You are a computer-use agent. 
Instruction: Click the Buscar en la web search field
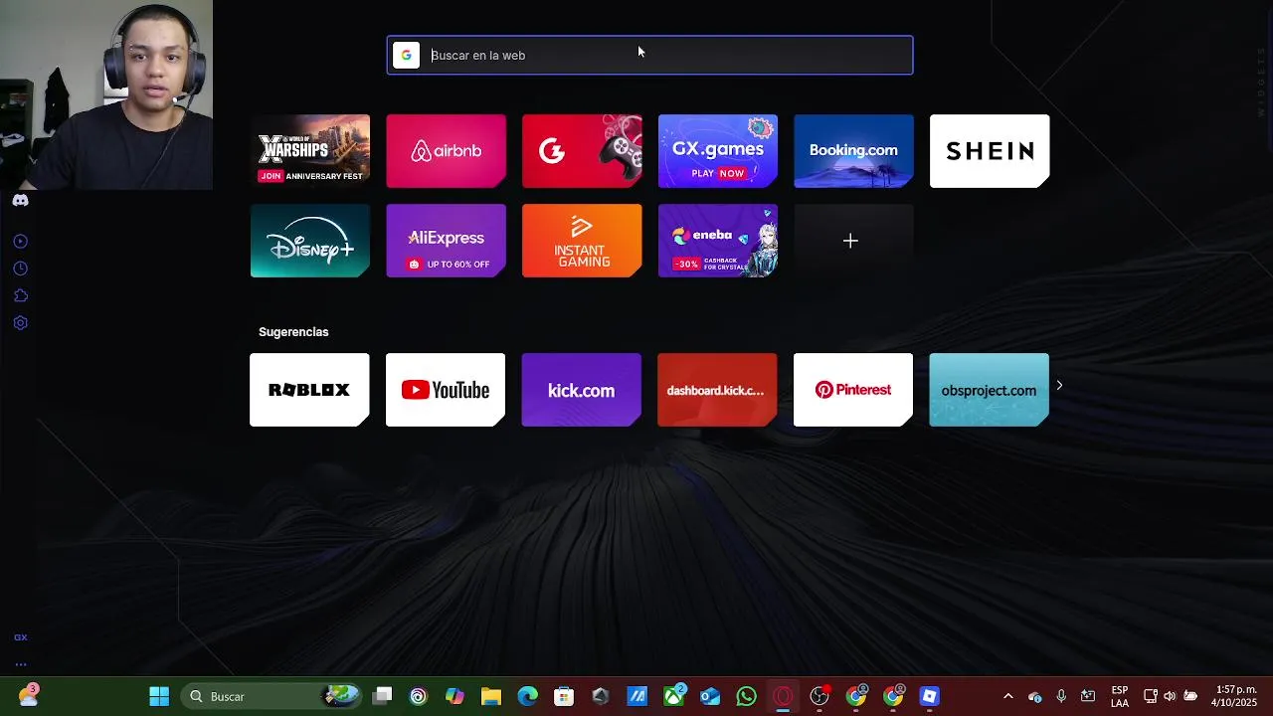tap(649, 56)
